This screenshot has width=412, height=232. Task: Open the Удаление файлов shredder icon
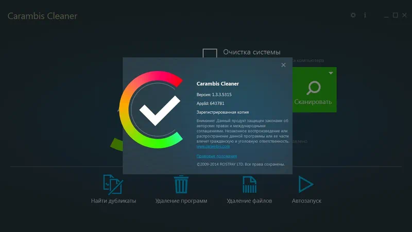tap(249, 185)
